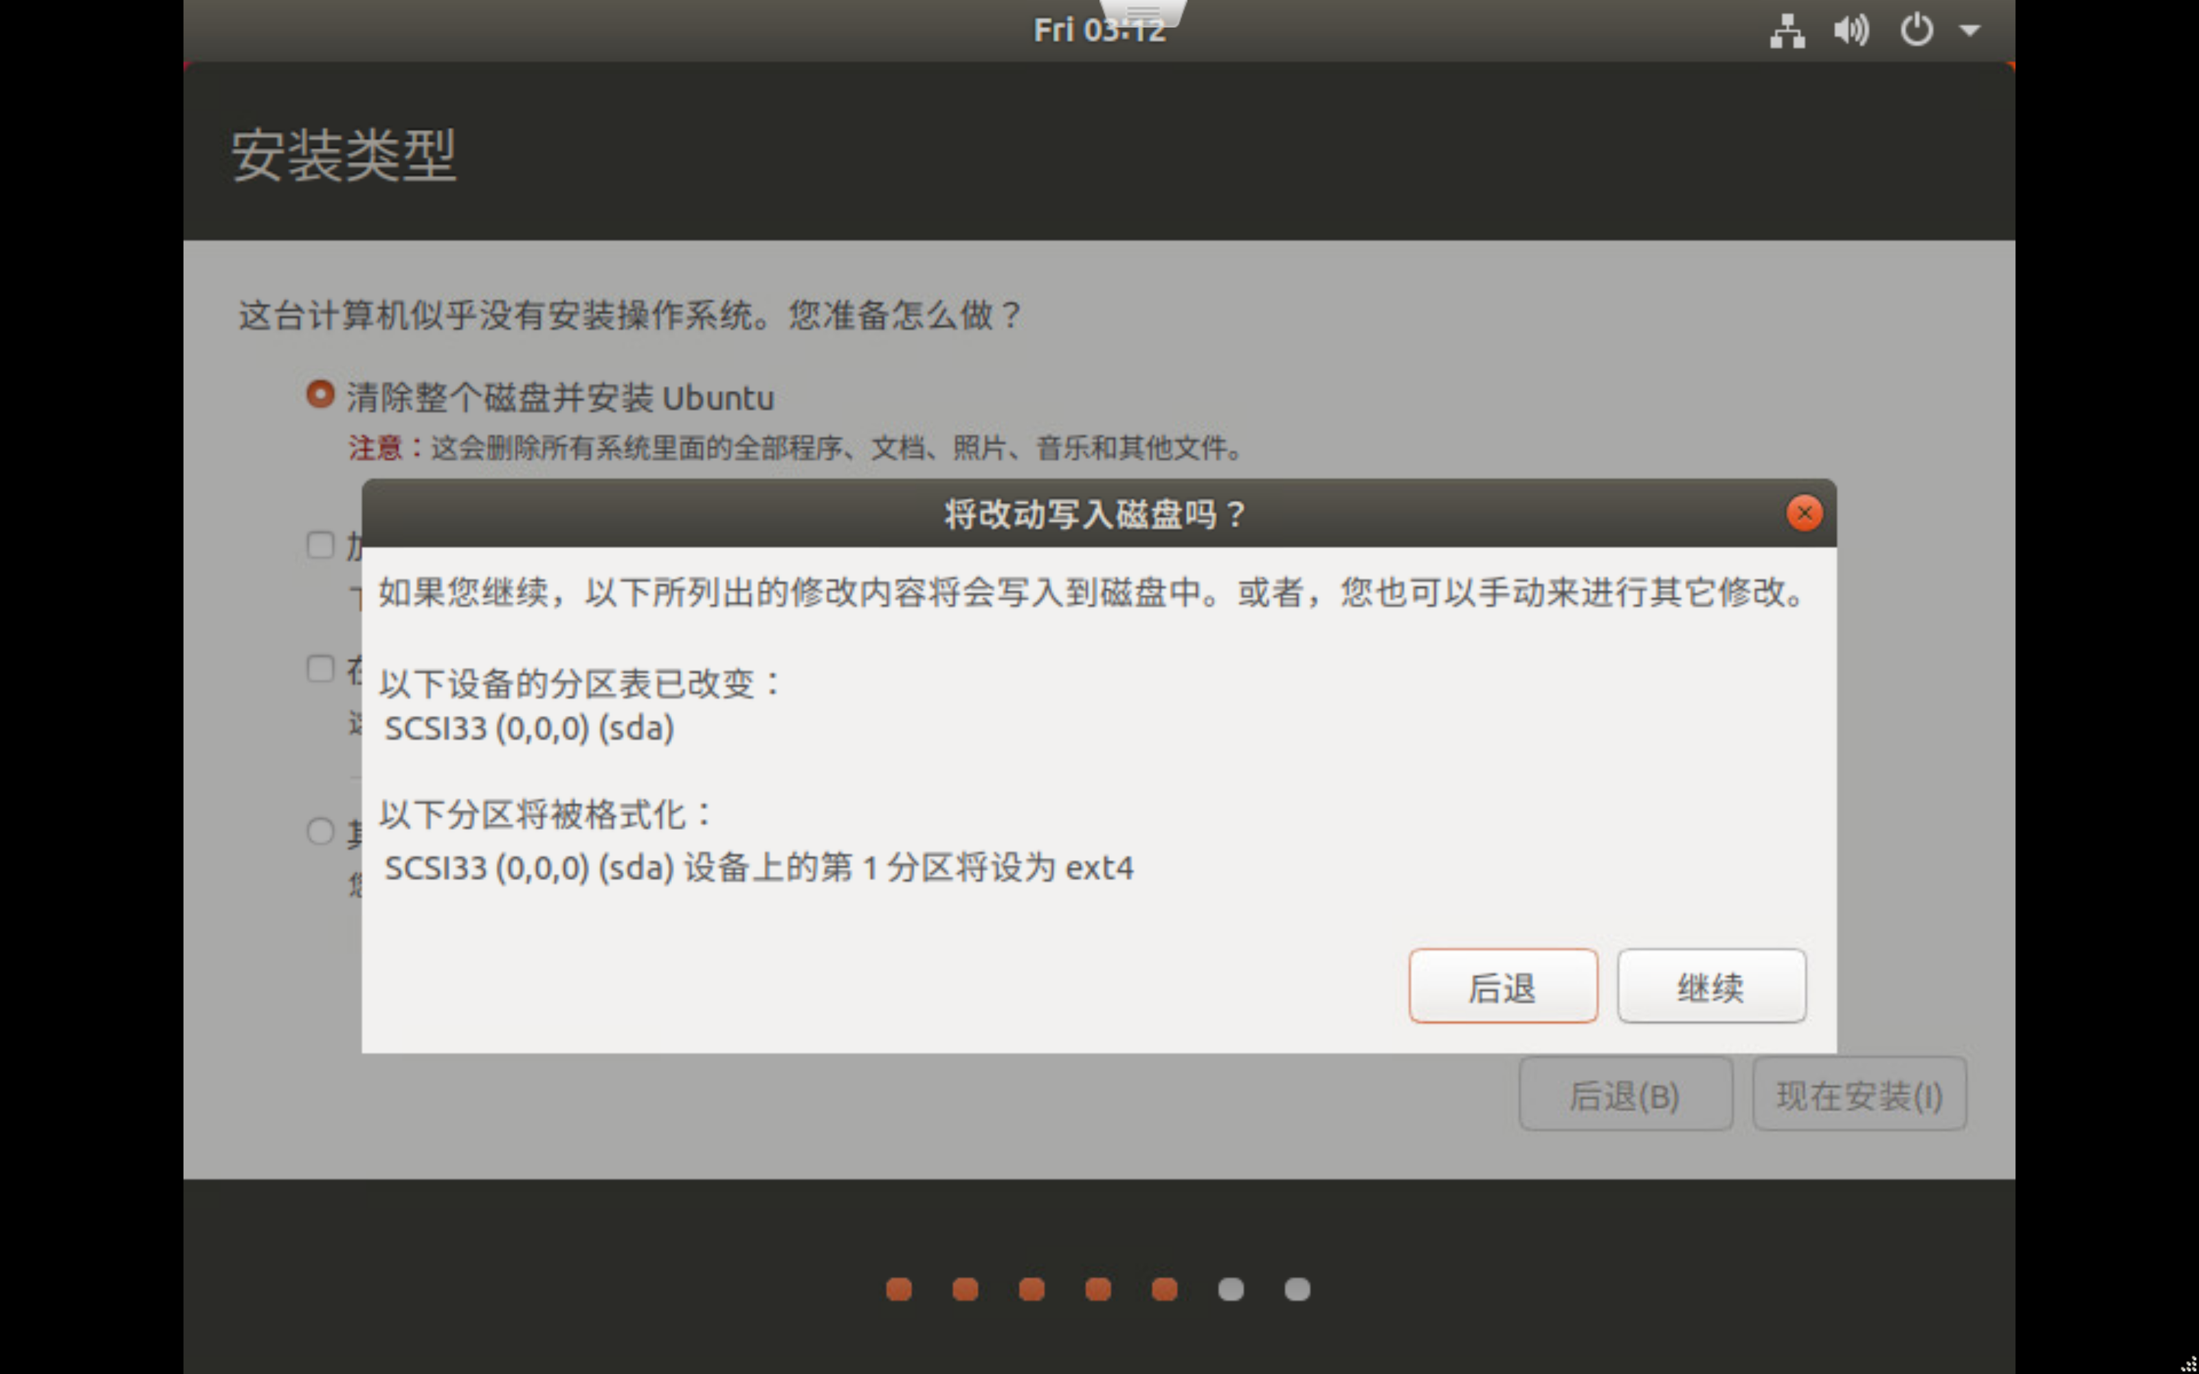The width and height of the screenshot is (2199, 1374).
Task: Click the 后退(B) button behind dialog
Action: tap(1625, 1094)
